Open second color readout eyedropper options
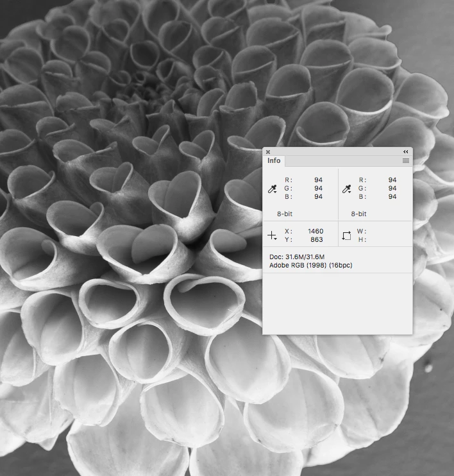 (x=346, y=189)
